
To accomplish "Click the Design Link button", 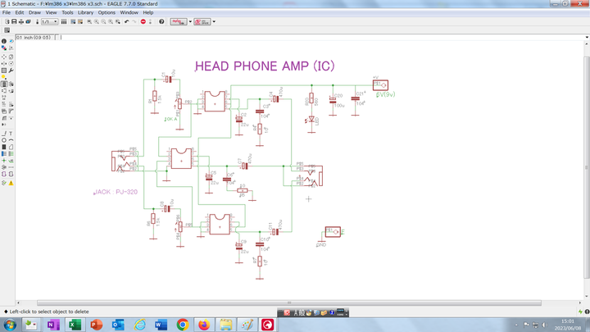I will click(179, 21).
